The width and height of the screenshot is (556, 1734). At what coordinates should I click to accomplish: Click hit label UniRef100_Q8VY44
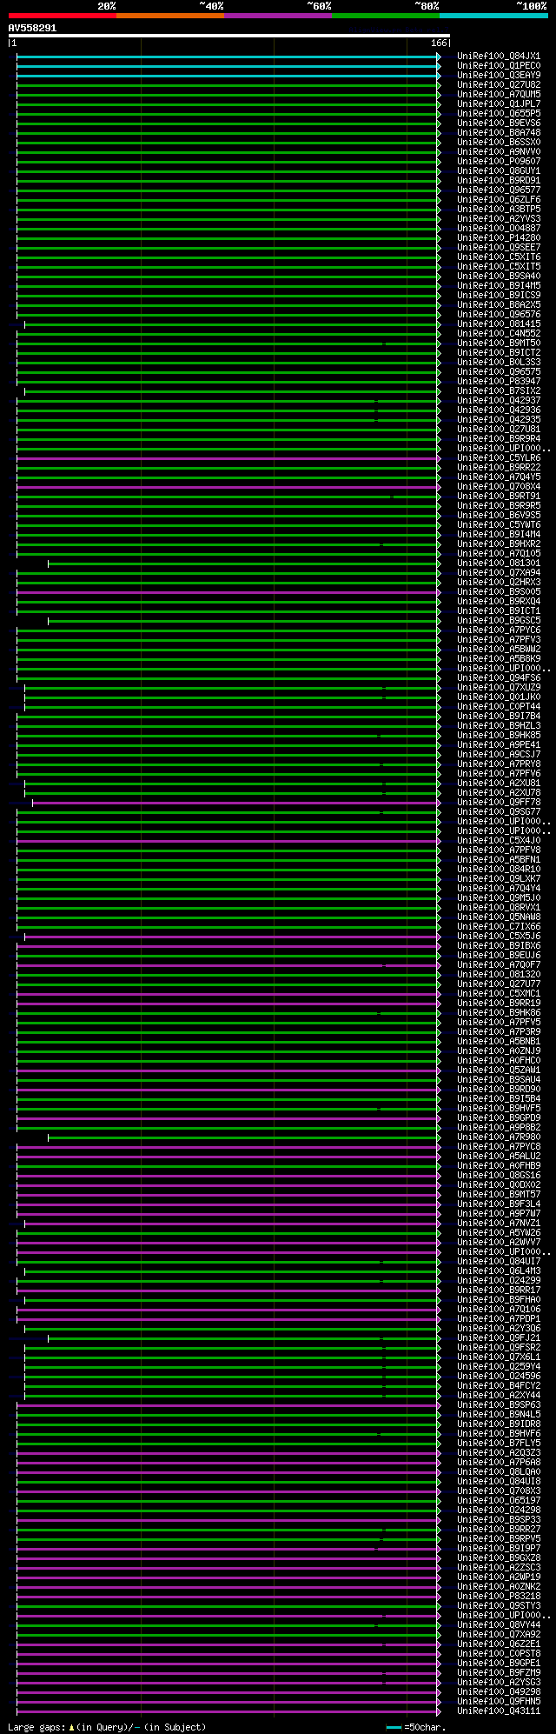coord(499,1625)
